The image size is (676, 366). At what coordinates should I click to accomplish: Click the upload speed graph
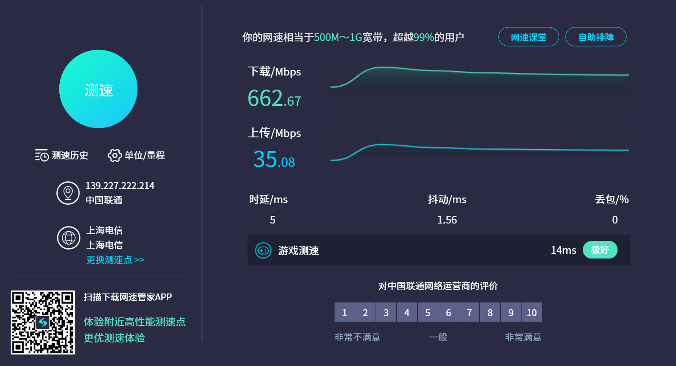coord(479,142)
